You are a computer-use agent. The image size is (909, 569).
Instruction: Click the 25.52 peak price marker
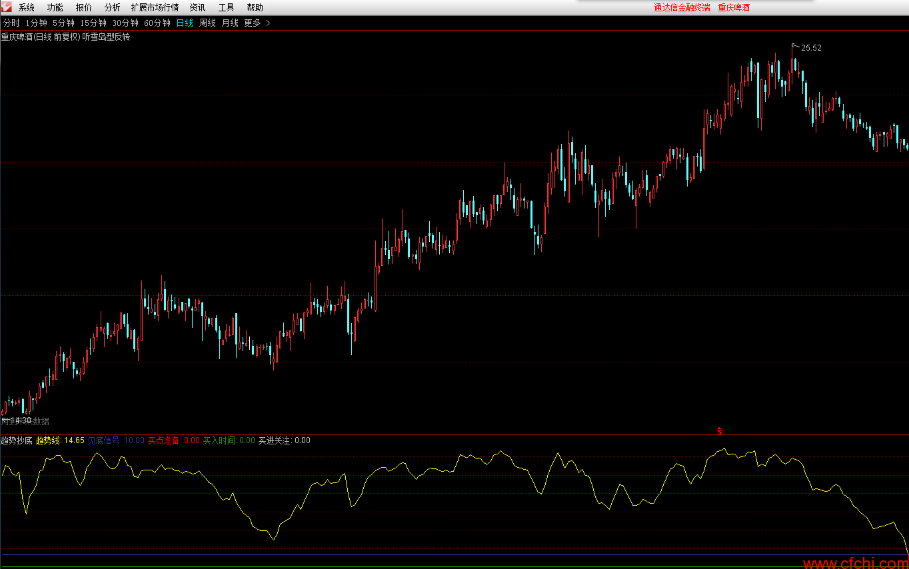[811, 48]
